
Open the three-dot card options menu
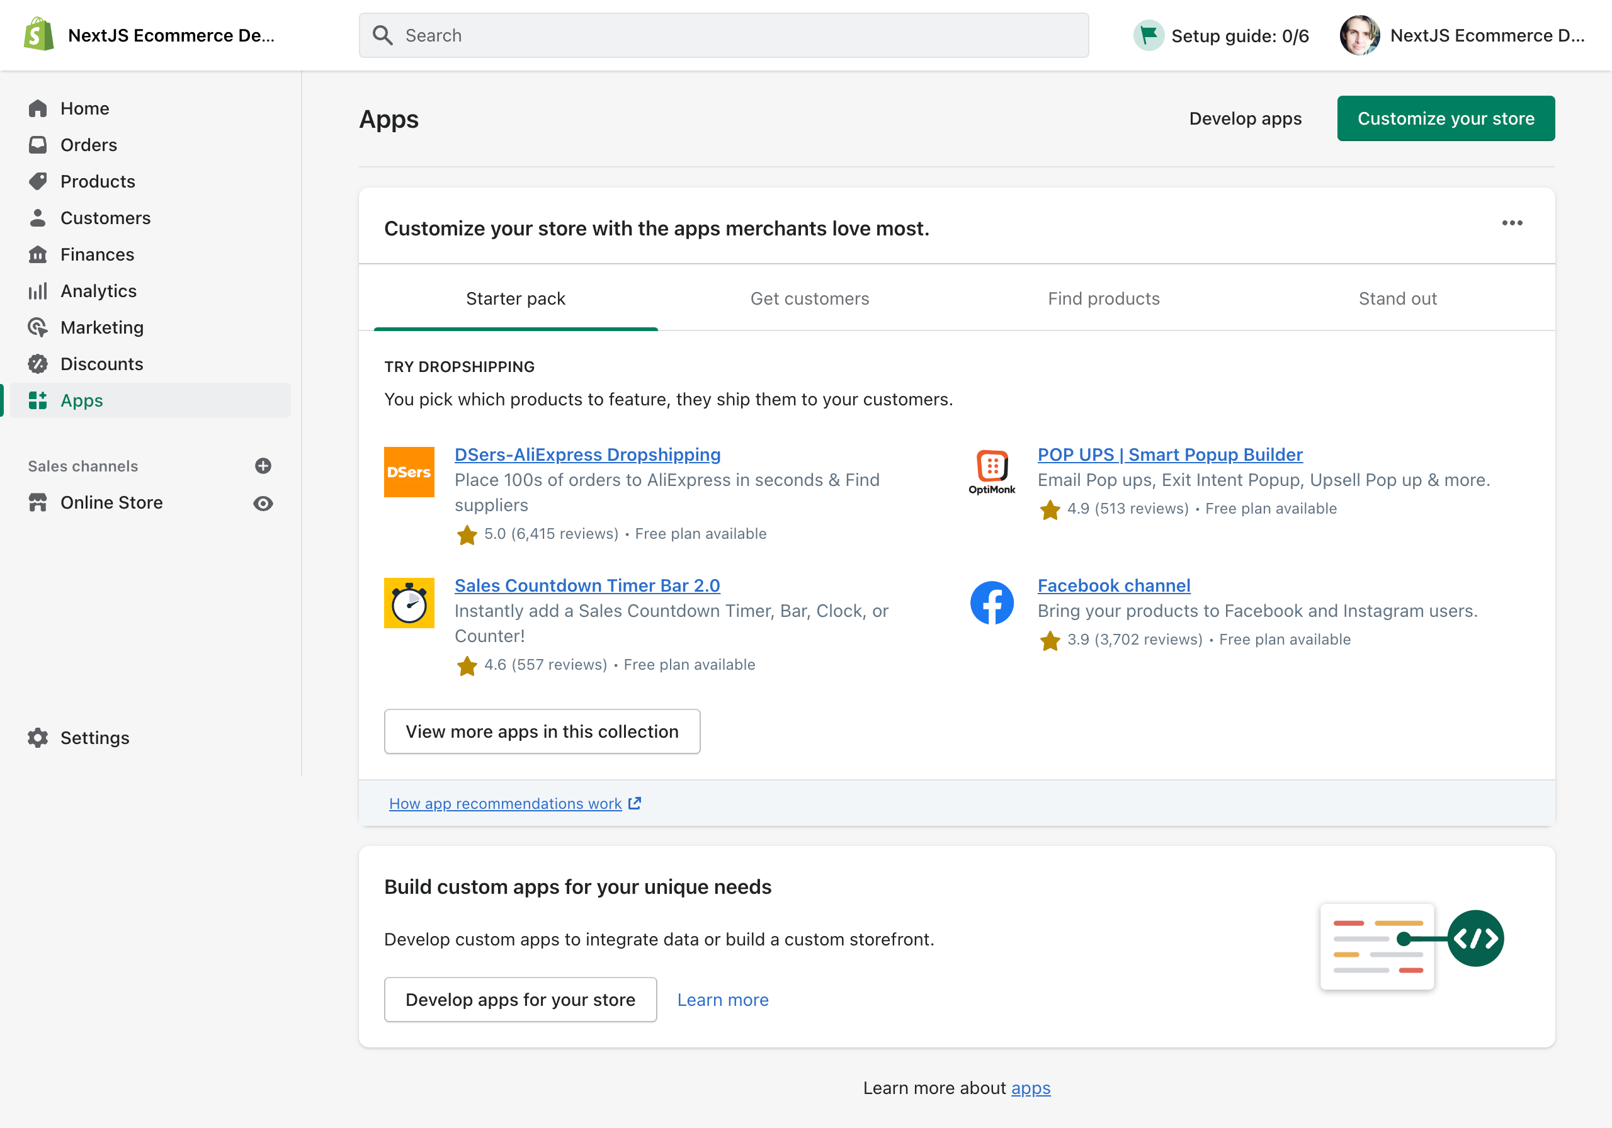(x=1512, y=223)
